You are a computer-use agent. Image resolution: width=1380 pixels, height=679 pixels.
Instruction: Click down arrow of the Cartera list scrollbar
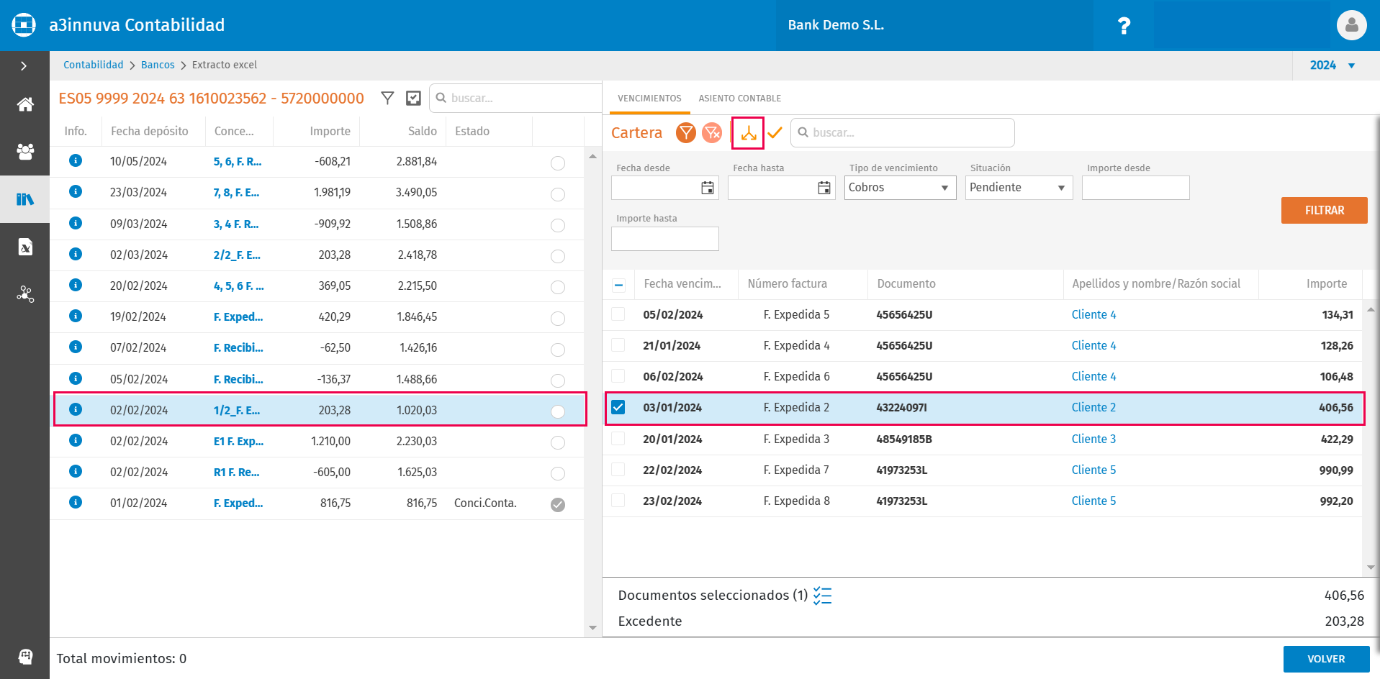coord(1371,568)
